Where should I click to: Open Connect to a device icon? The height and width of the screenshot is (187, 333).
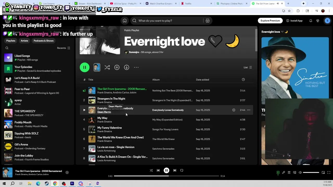pos(295,172)
